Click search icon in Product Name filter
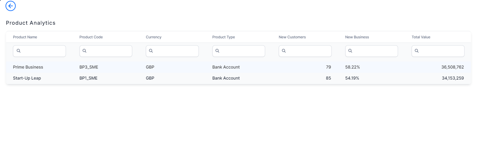This screenshot has width=482, height=151. (x=19, y=51)
